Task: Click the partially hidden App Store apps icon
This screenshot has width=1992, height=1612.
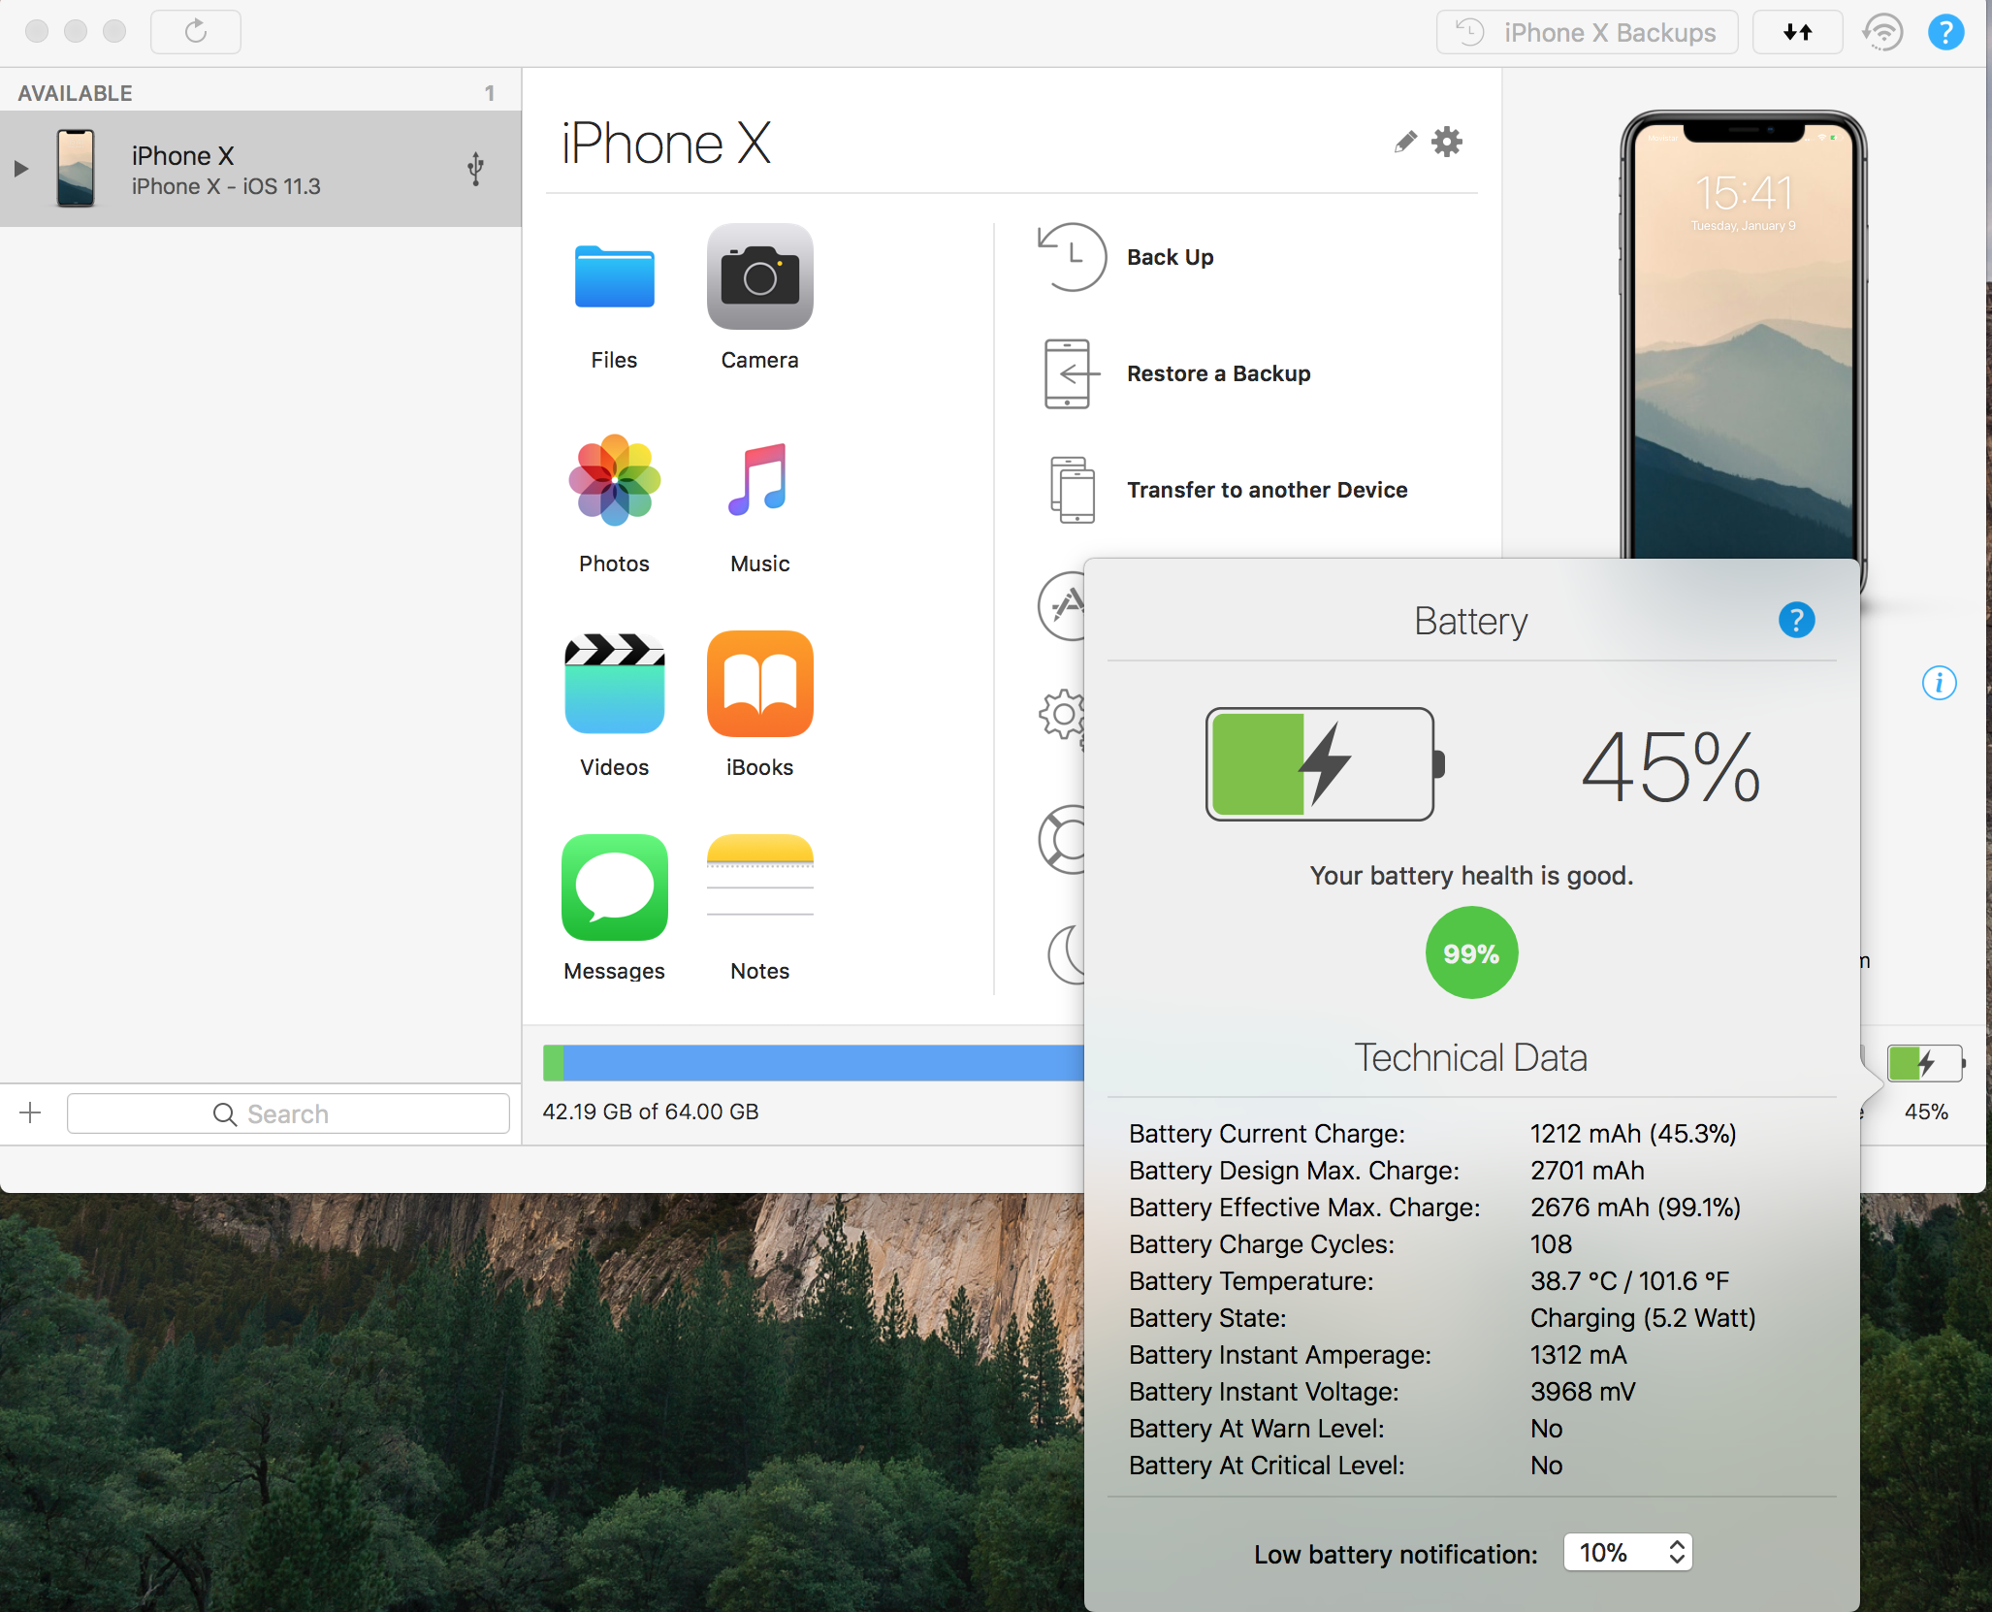Action: coord(1061,606)
